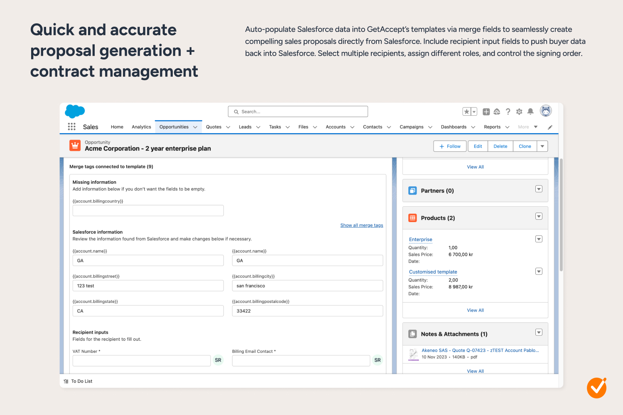
Task: Click the pencil edit navigation icon
Action: click(x=550, y=127)
